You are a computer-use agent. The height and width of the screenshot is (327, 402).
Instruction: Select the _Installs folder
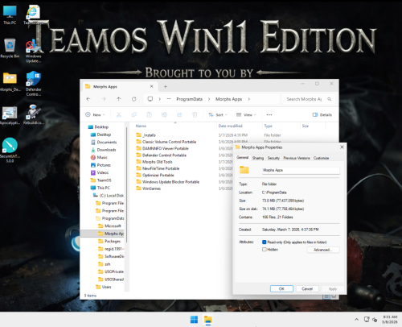tap(146, 135)
